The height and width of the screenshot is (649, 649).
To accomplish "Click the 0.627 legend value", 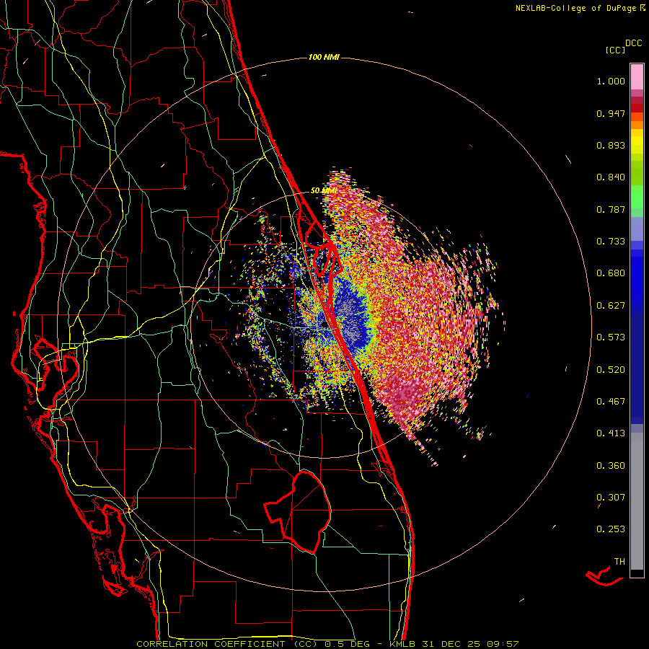I will click(x=611, y=306).
